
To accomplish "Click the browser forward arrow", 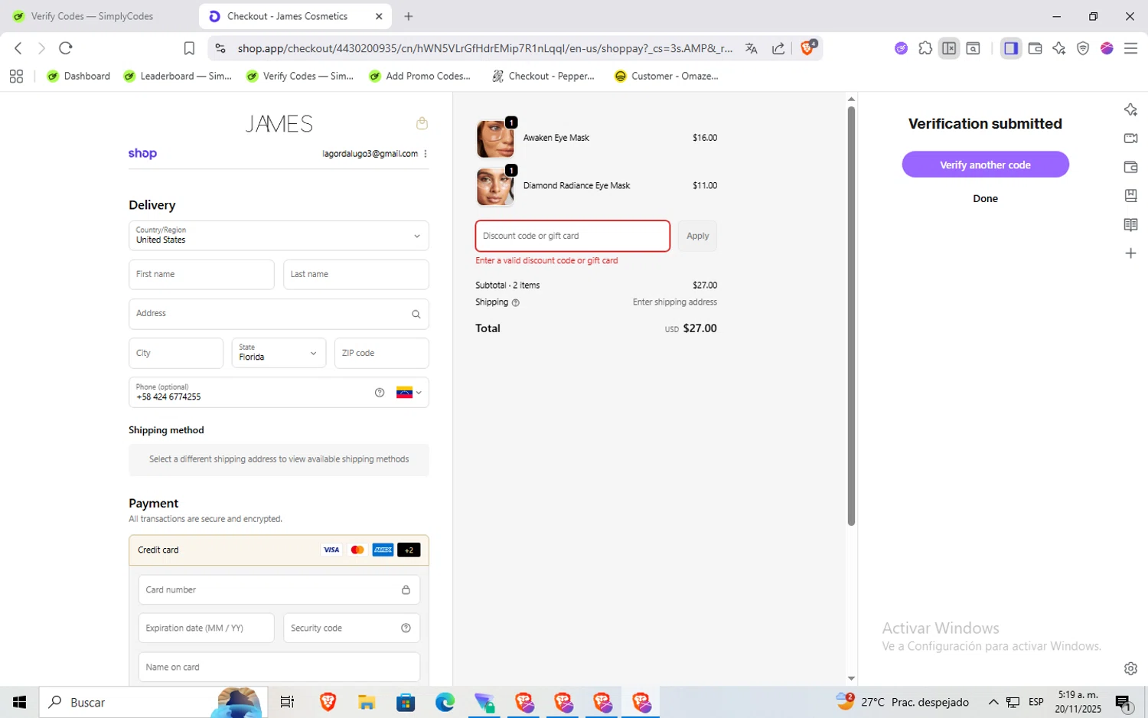I will tap(41, 48).
